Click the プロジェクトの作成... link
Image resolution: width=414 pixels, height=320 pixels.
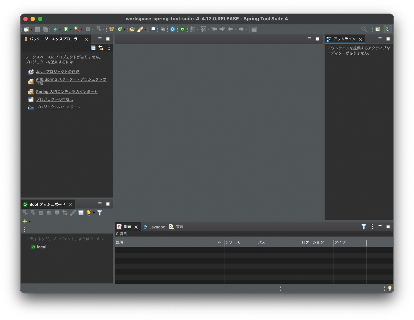coord(55,99)
